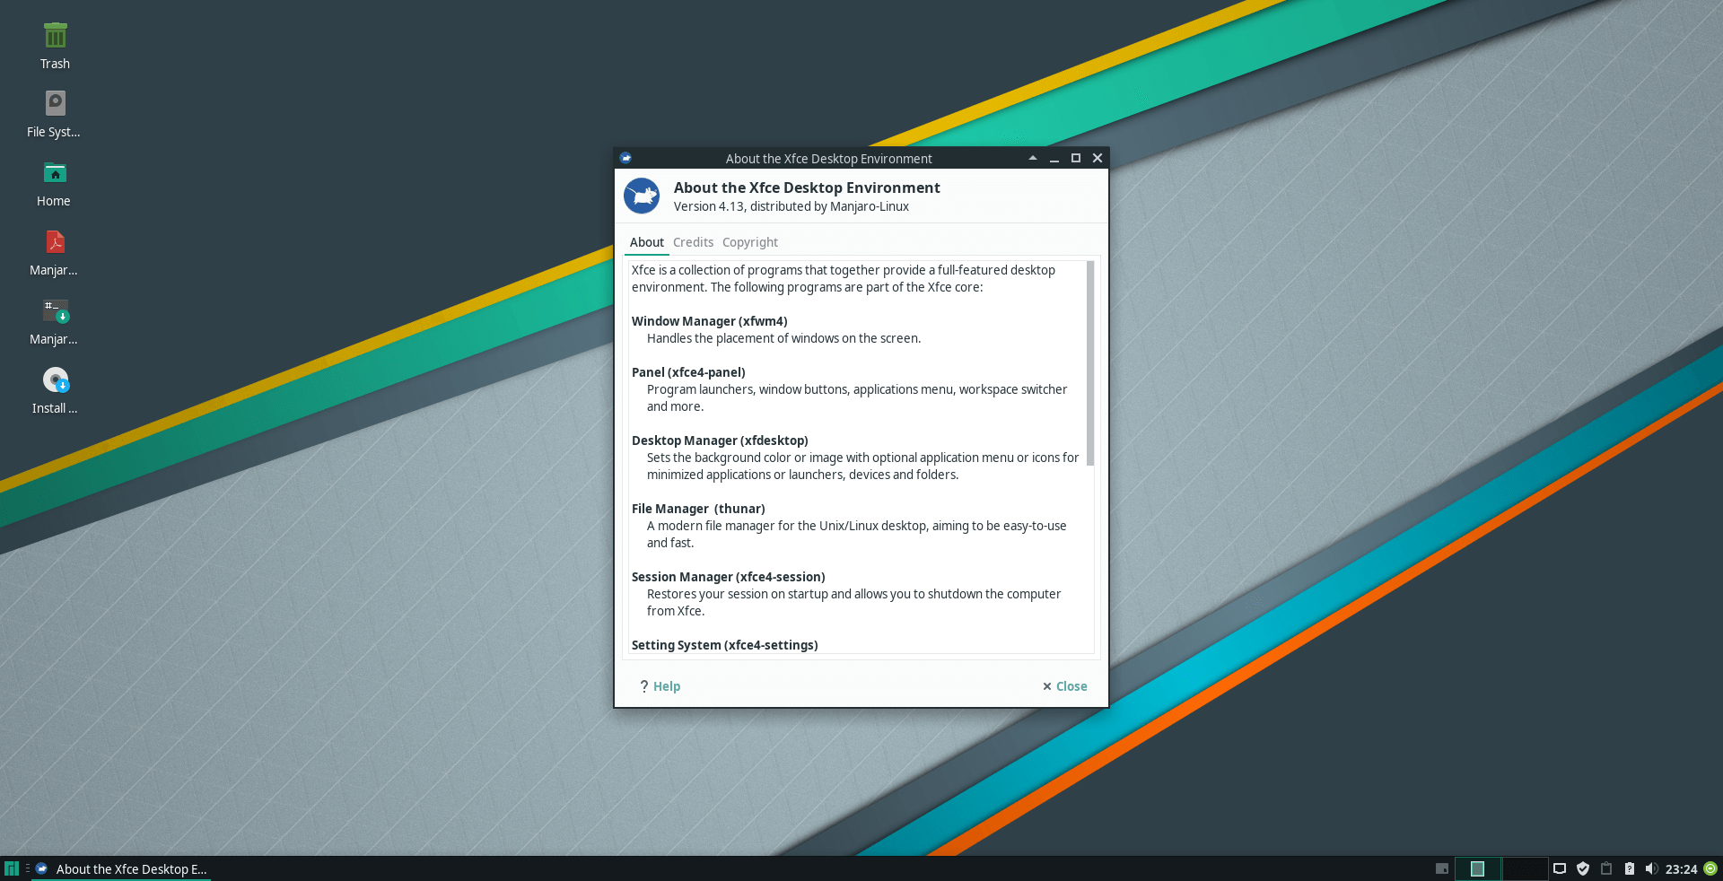Roll up the window with the shade arrow
Image resolution: width=1723 pixels, height=881 pixels.
(1032, 158)
